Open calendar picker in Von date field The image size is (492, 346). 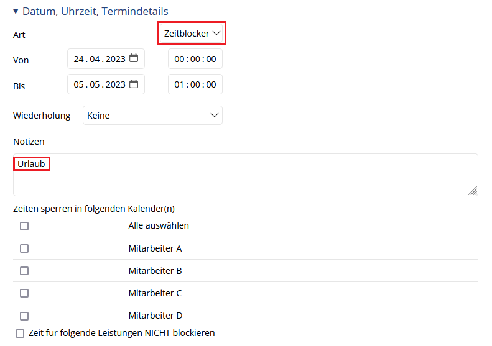tap(134, 58)
